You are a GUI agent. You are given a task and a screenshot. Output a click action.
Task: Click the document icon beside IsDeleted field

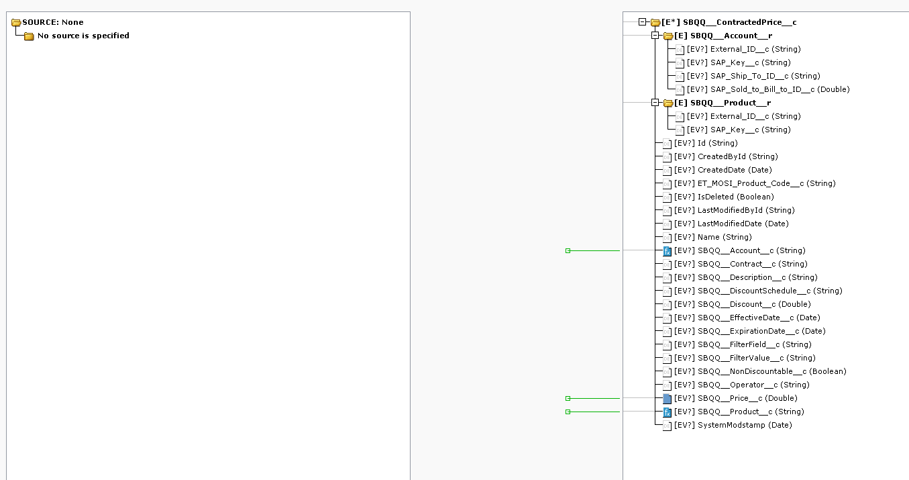click(x=667, y=197)
